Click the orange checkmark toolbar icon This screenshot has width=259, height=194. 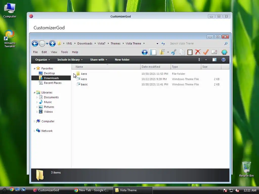pos(206,52)
